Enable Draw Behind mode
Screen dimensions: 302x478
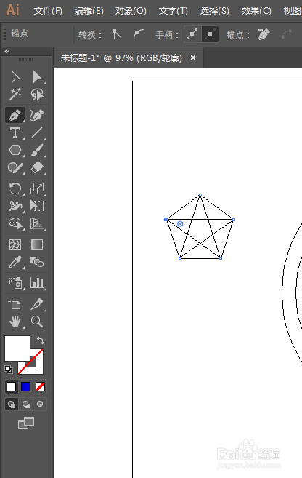pos(26,405)
